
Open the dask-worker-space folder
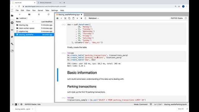pos(34,28)
